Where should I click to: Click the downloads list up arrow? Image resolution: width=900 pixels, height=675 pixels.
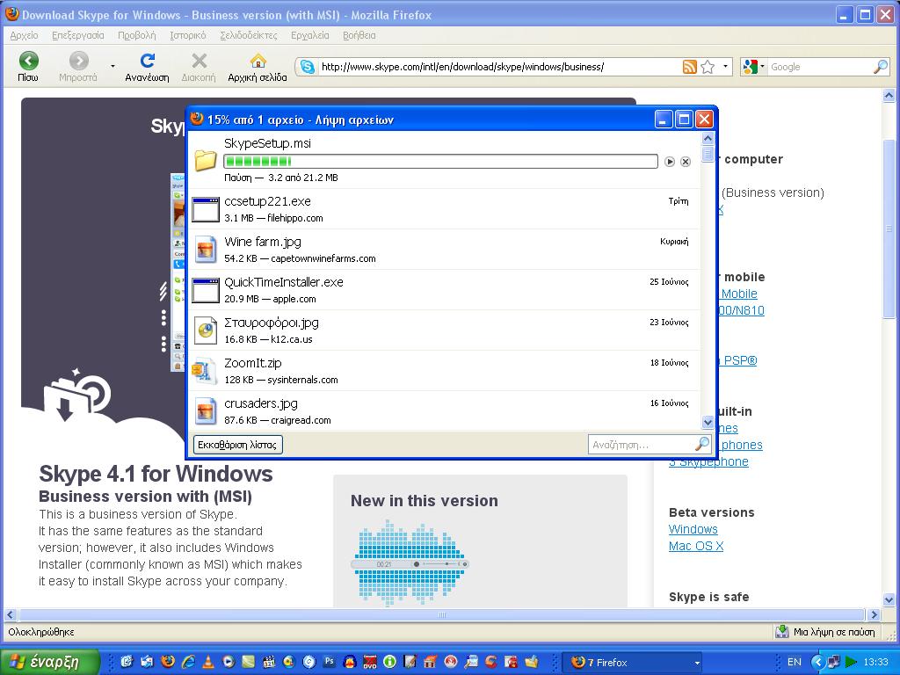pos(708,138)
